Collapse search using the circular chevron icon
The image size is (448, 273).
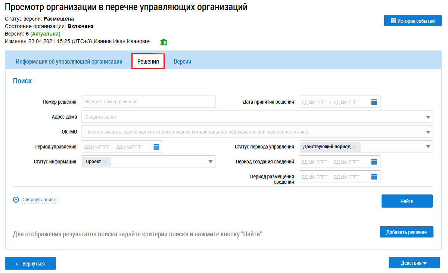[x=16, y=200]
